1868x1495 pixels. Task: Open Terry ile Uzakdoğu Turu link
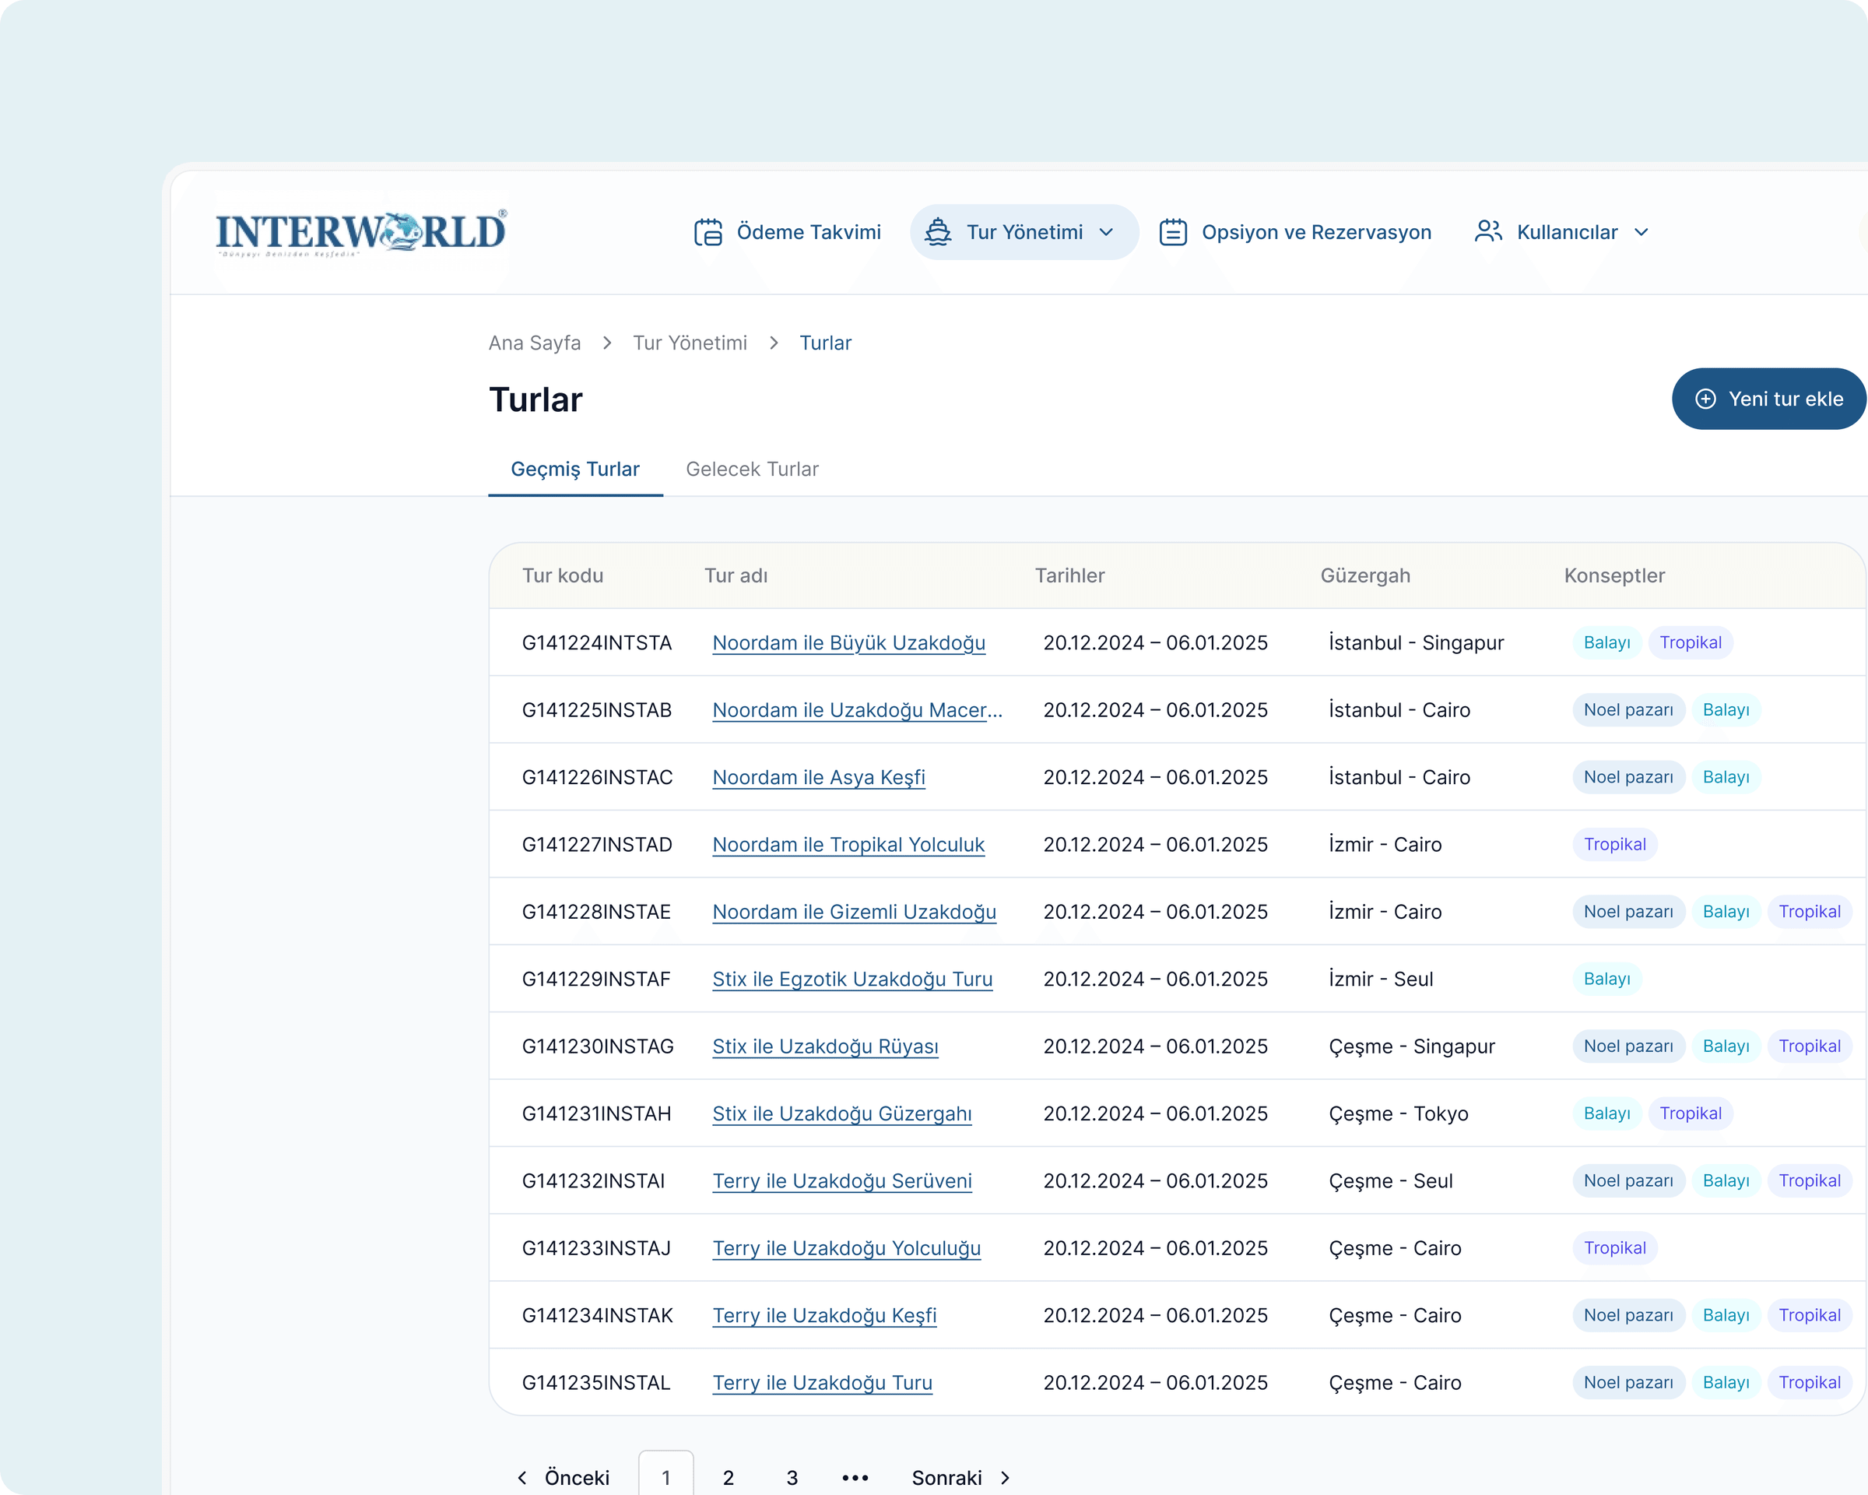tap(822, 1383)
